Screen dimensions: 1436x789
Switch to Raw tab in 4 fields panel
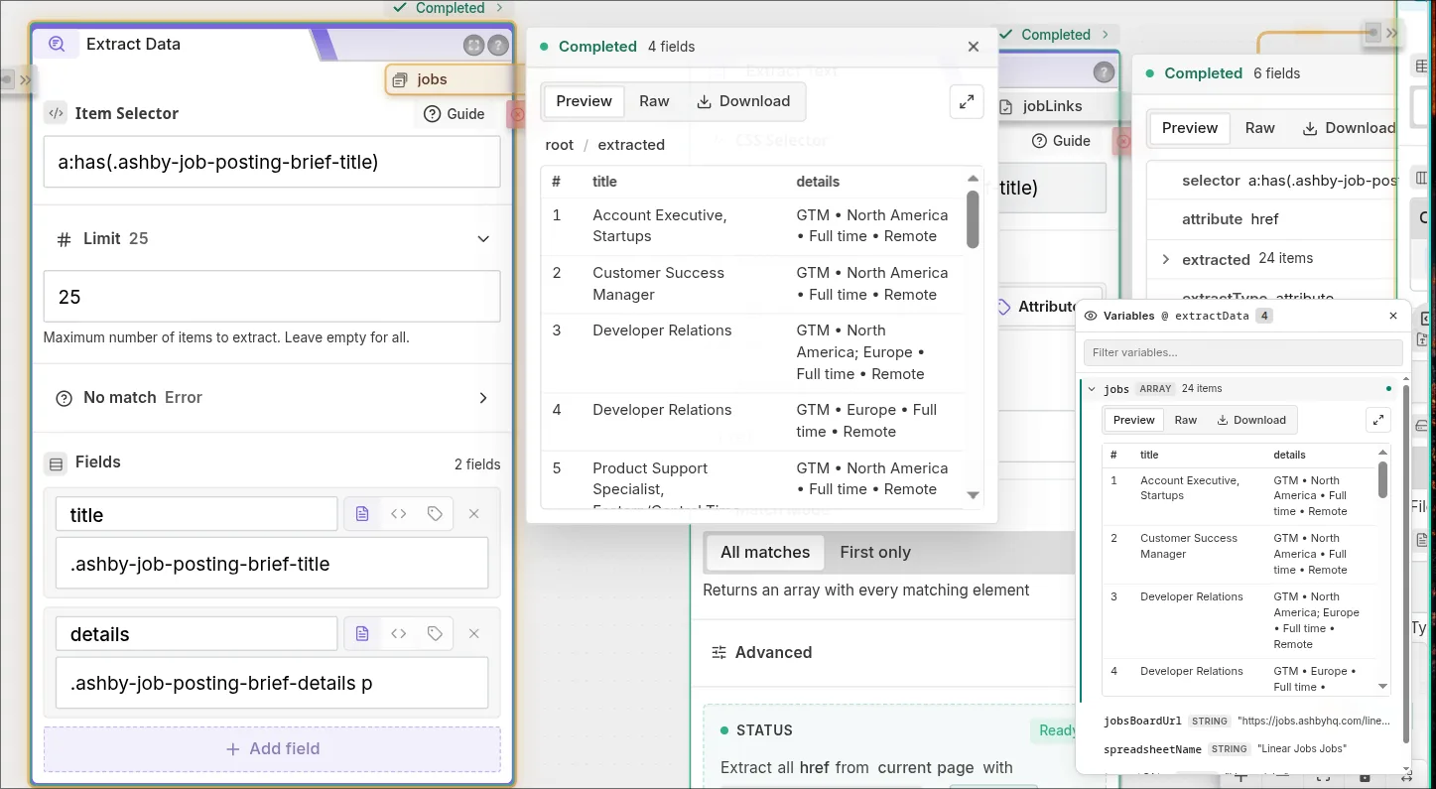tap(654, 101)
